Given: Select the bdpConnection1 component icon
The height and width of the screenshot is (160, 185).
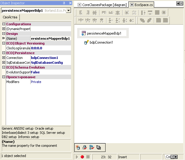Looking at the screenshot, I should [86, 42].
